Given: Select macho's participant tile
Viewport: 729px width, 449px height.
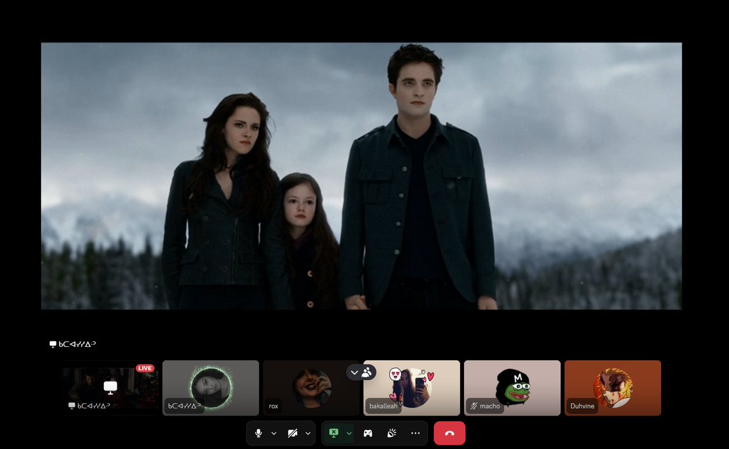Looking at the screenshot, I should click(x=512, y=388).
